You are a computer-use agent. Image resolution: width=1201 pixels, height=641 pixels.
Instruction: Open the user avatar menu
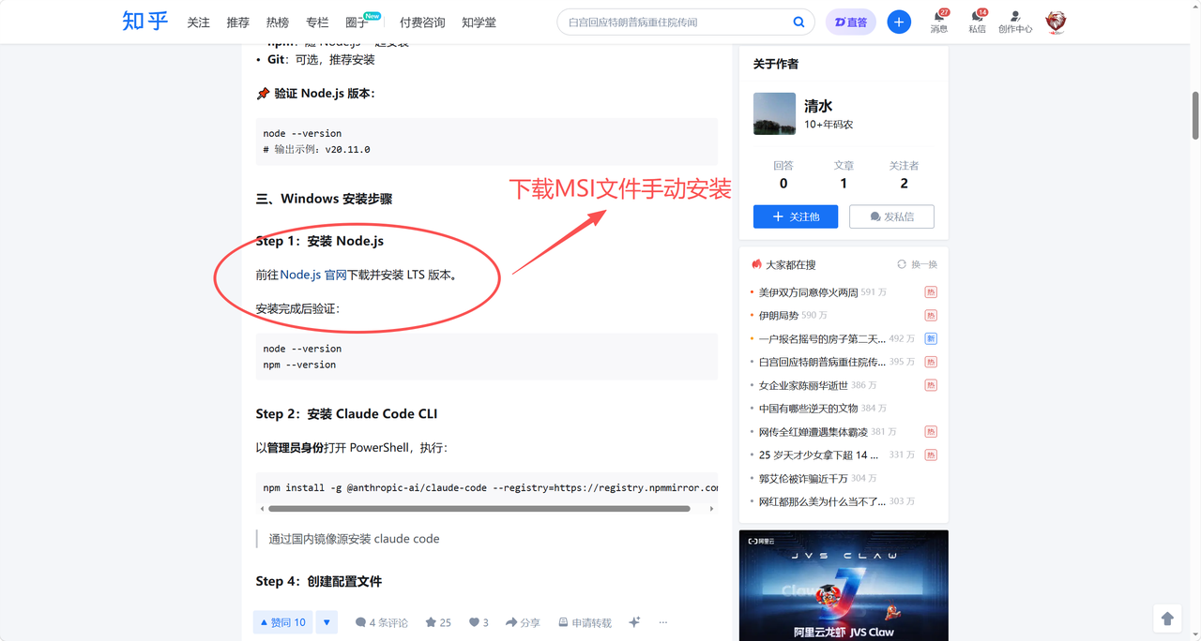[x=1056, y=22]
